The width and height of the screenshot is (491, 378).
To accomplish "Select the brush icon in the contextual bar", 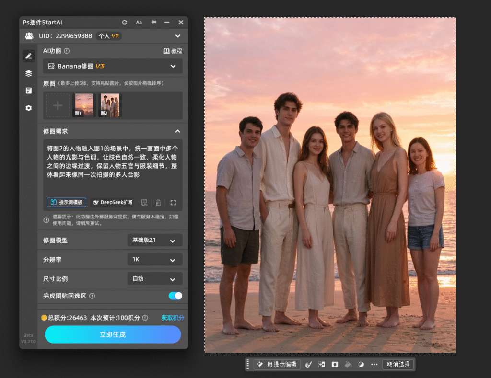I will click(308, 364).
